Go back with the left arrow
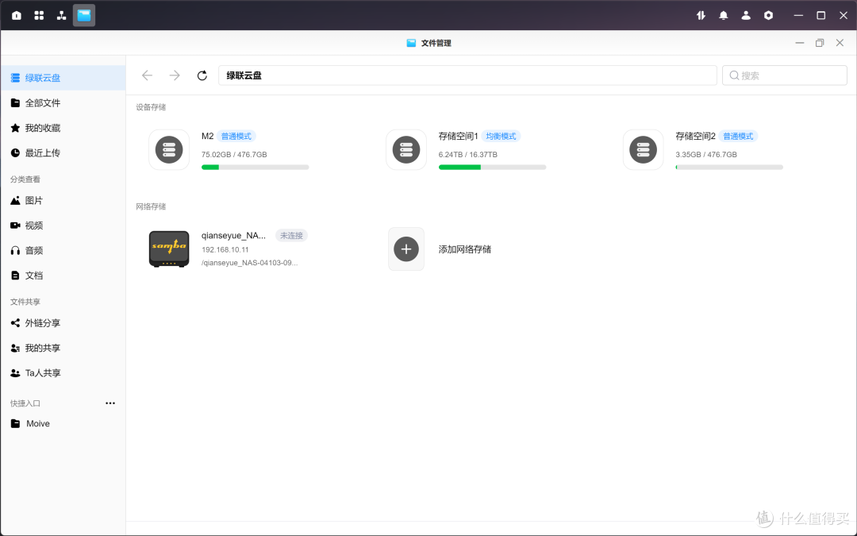Image resolution: width=857 pixels, height=536 pixels. (x=147, y=75)
